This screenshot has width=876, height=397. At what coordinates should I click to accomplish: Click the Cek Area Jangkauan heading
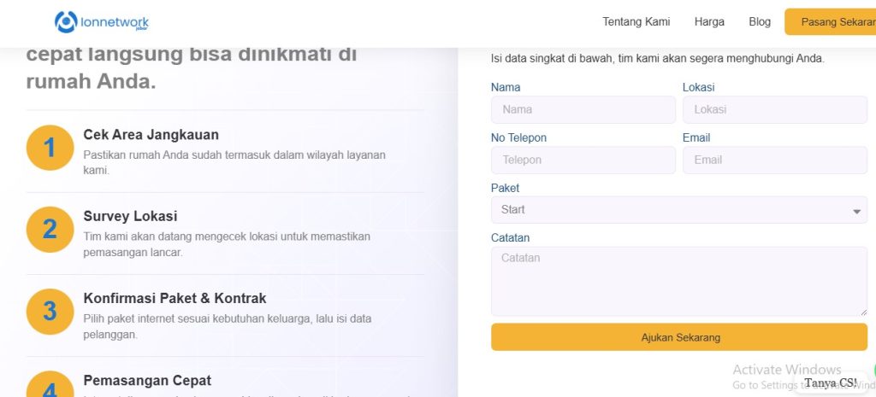[x=151, y=135]
